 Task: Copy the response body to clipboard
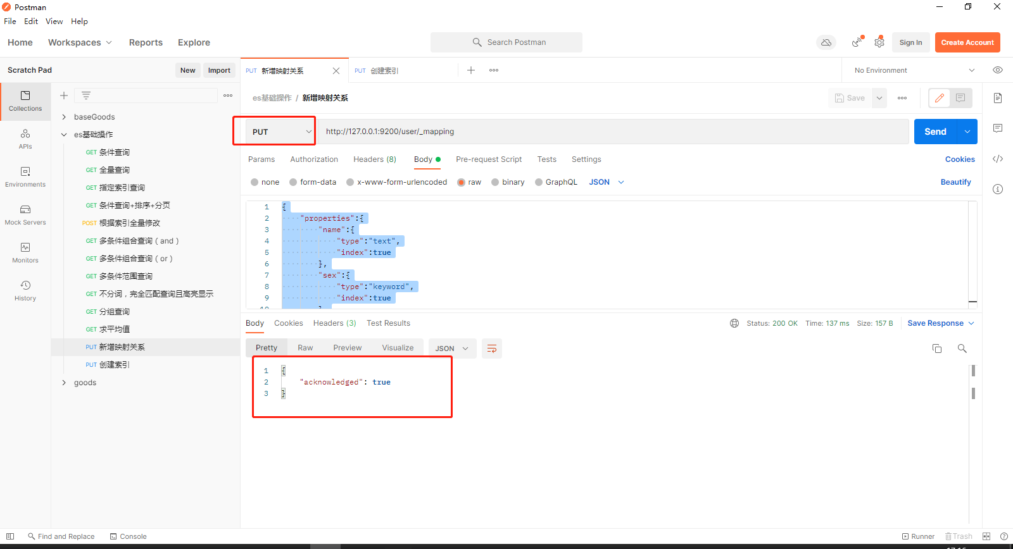point(937,349)
